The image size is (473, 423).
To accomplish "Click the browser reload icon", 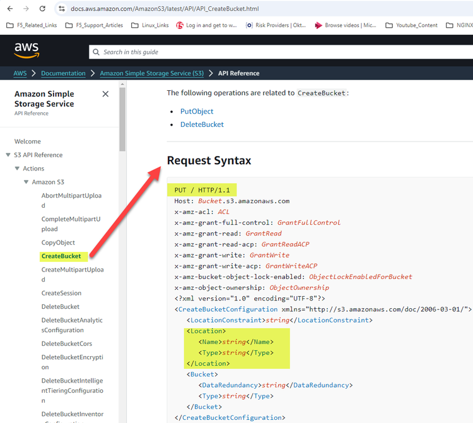I will click(x=42, y=9).
